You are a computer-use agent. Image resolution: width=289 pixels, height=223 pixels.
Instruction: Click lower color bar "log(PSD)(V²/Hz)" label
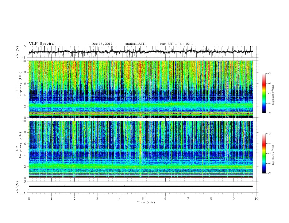273,155
